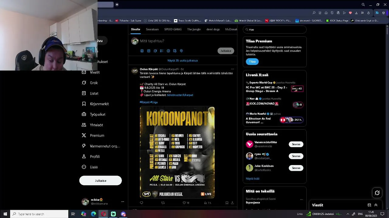Show hidden system tray icons
The image size is (389, 218).
tap(348, 214)
